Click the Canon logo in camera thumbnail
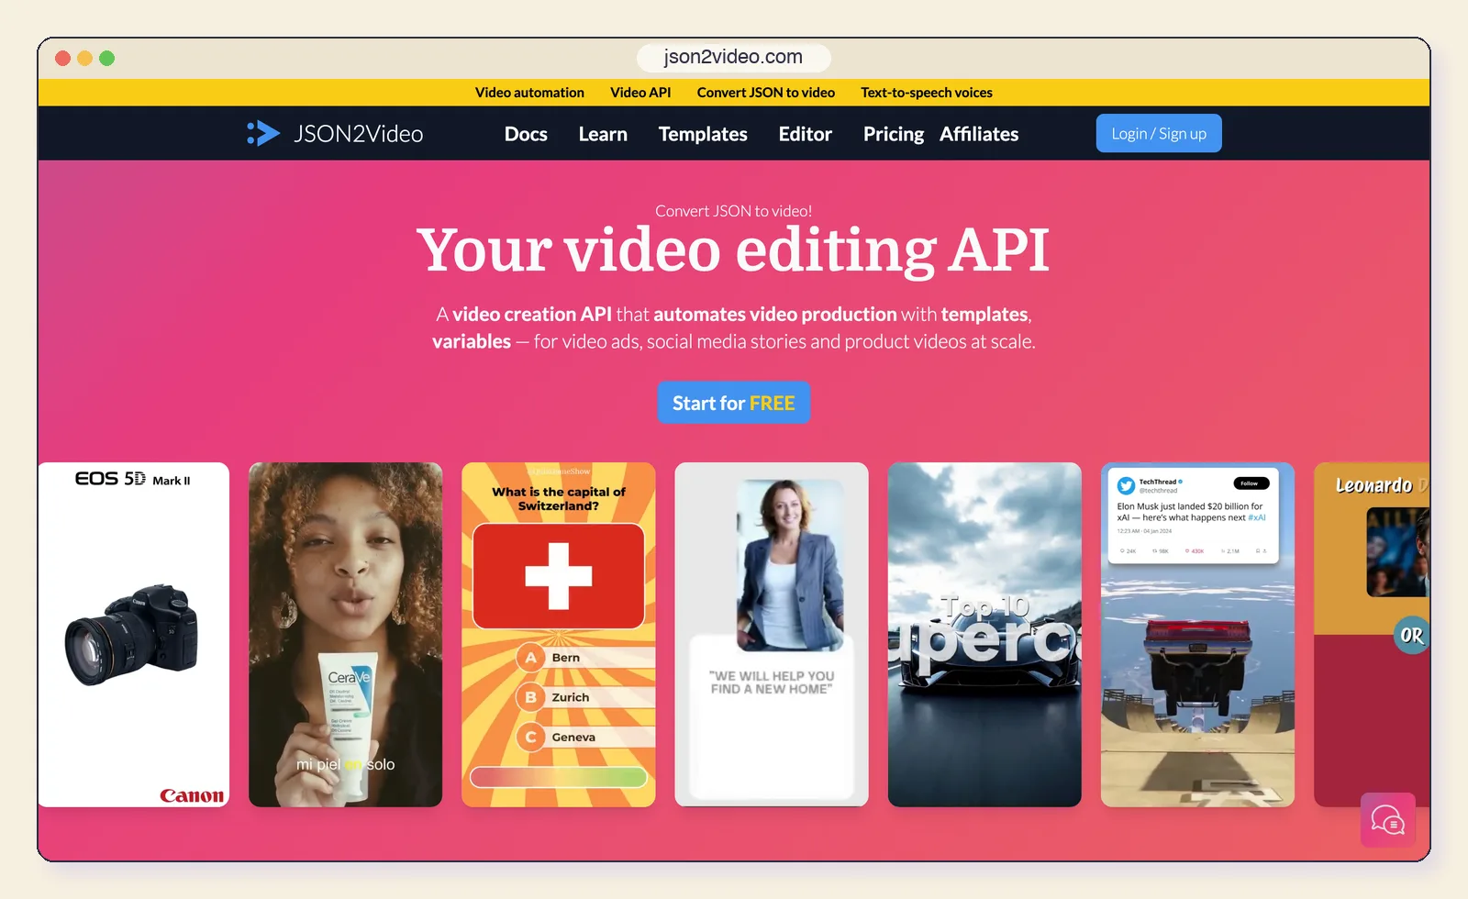This screenshot has width=1468, height=899. pos(192,795)
